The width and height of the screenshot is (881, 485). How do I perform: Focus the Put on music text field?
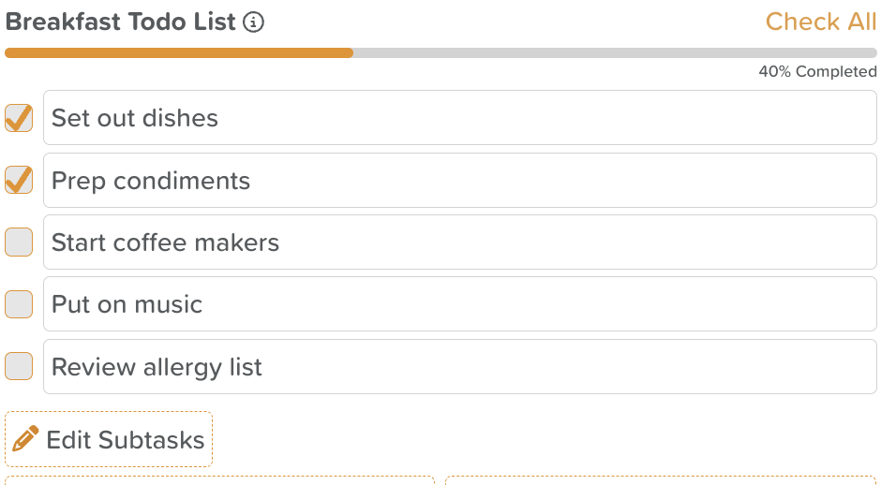(459, 304)
